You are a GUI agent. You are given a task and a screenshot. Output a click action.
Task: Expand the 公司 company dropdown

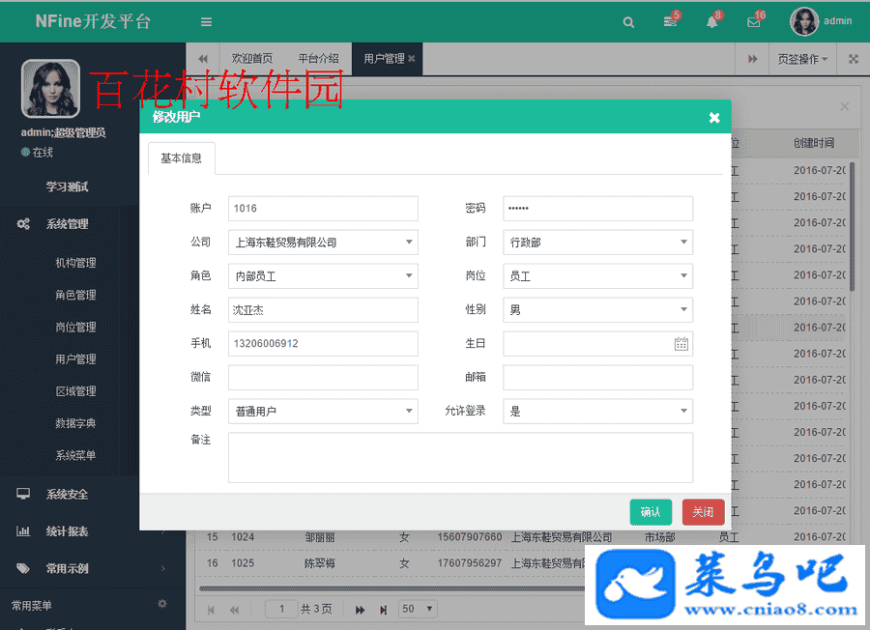pos(323,243)
